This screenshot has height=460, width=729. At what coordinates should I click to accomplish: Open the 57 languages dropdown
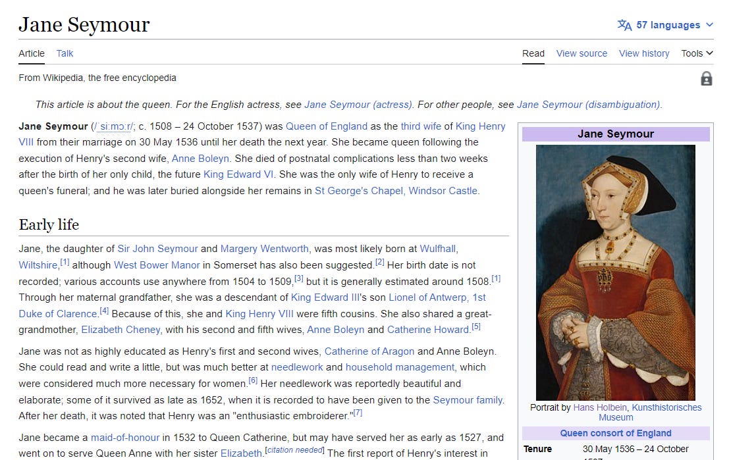(x=665, y=25)
